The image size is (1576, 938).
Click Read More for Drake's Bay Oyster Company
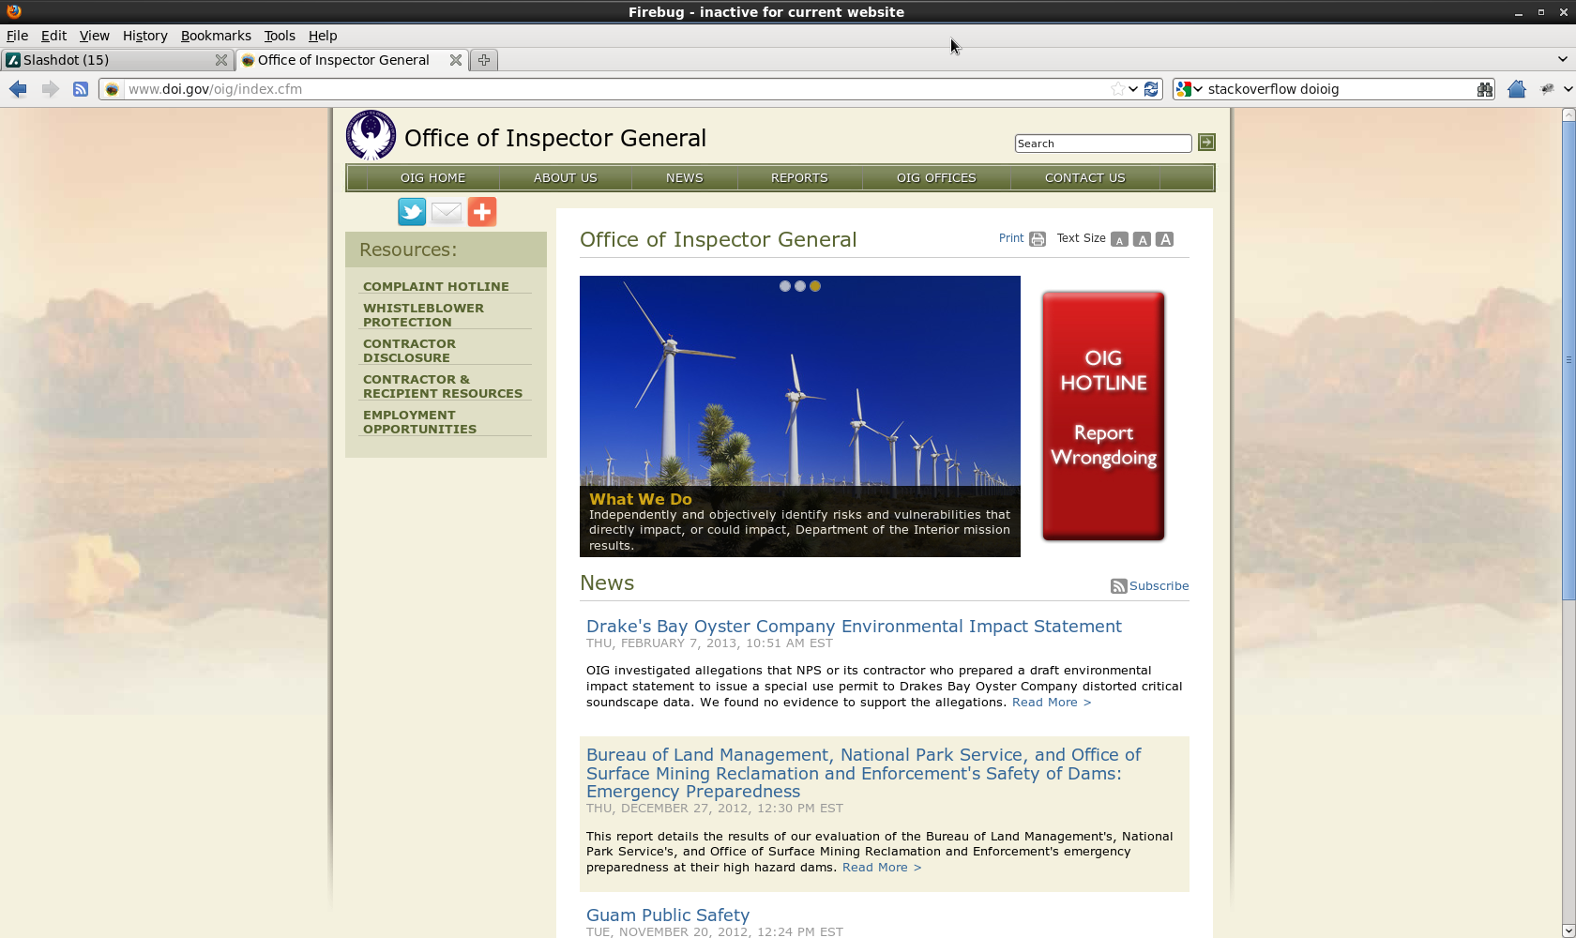pos(1050,702)
